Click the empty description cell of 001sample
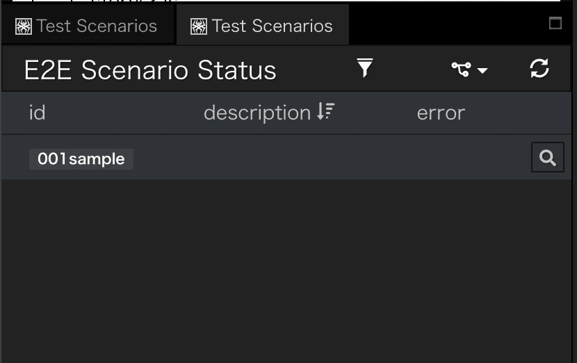The height and width of the screenshot is (363, 577). point(294,158)
